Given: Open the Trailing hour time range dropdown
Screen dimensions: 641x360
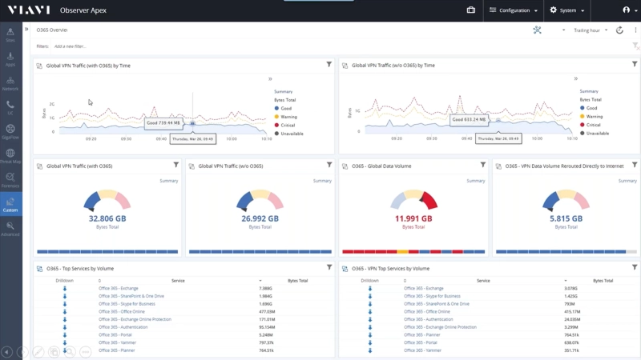Looking at the screenshot, I should (589, 30).
